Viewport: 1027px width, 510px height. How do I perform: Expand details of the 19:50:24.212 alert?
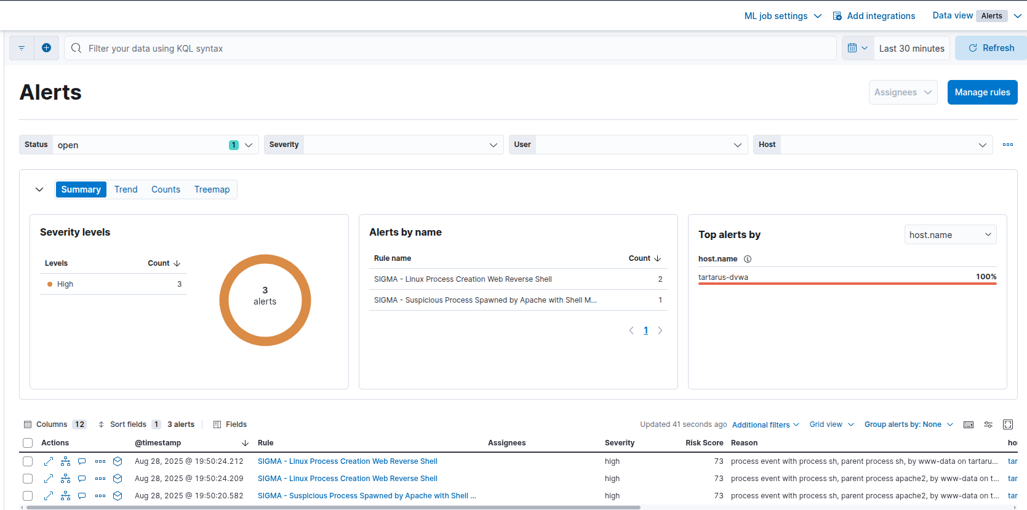pyautogui.click(x=49, y=461)
